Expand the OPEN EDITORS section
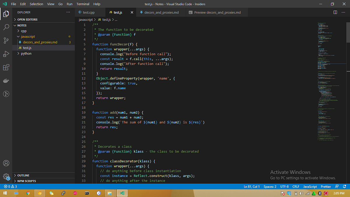 pos(44,20)
